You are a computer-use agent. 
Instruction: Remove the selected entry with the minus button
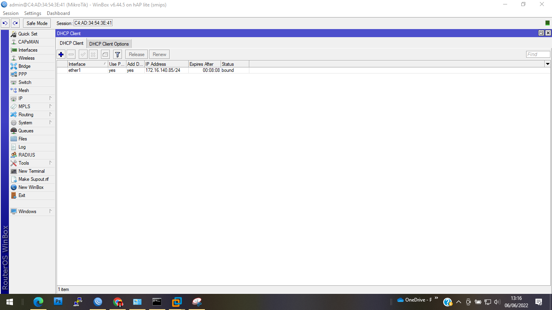tap(71, 54)
